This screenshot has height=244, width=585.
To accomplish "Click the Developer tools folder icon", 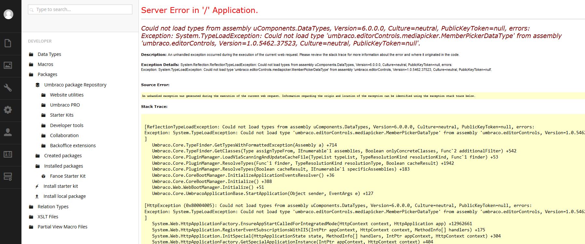I will click(x=44, y=125).
